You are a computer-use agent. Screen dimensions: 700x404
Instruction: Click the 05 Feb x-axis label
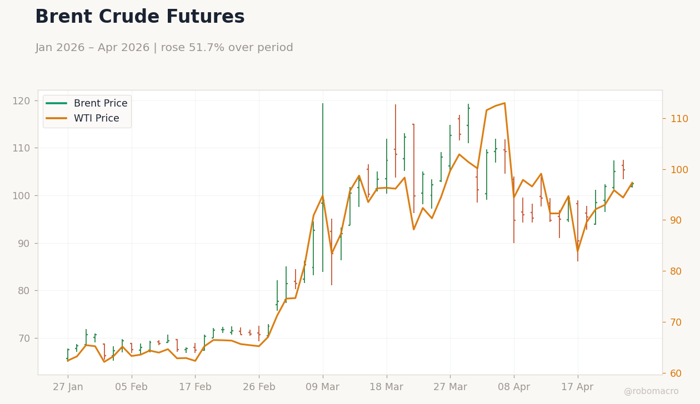tap(132, 387)
